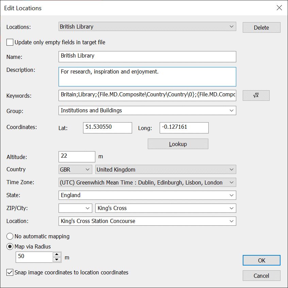Screen dimensions: 288x288
Task: Open the United Kingdom country dropdown
Action: pos(166,169)
